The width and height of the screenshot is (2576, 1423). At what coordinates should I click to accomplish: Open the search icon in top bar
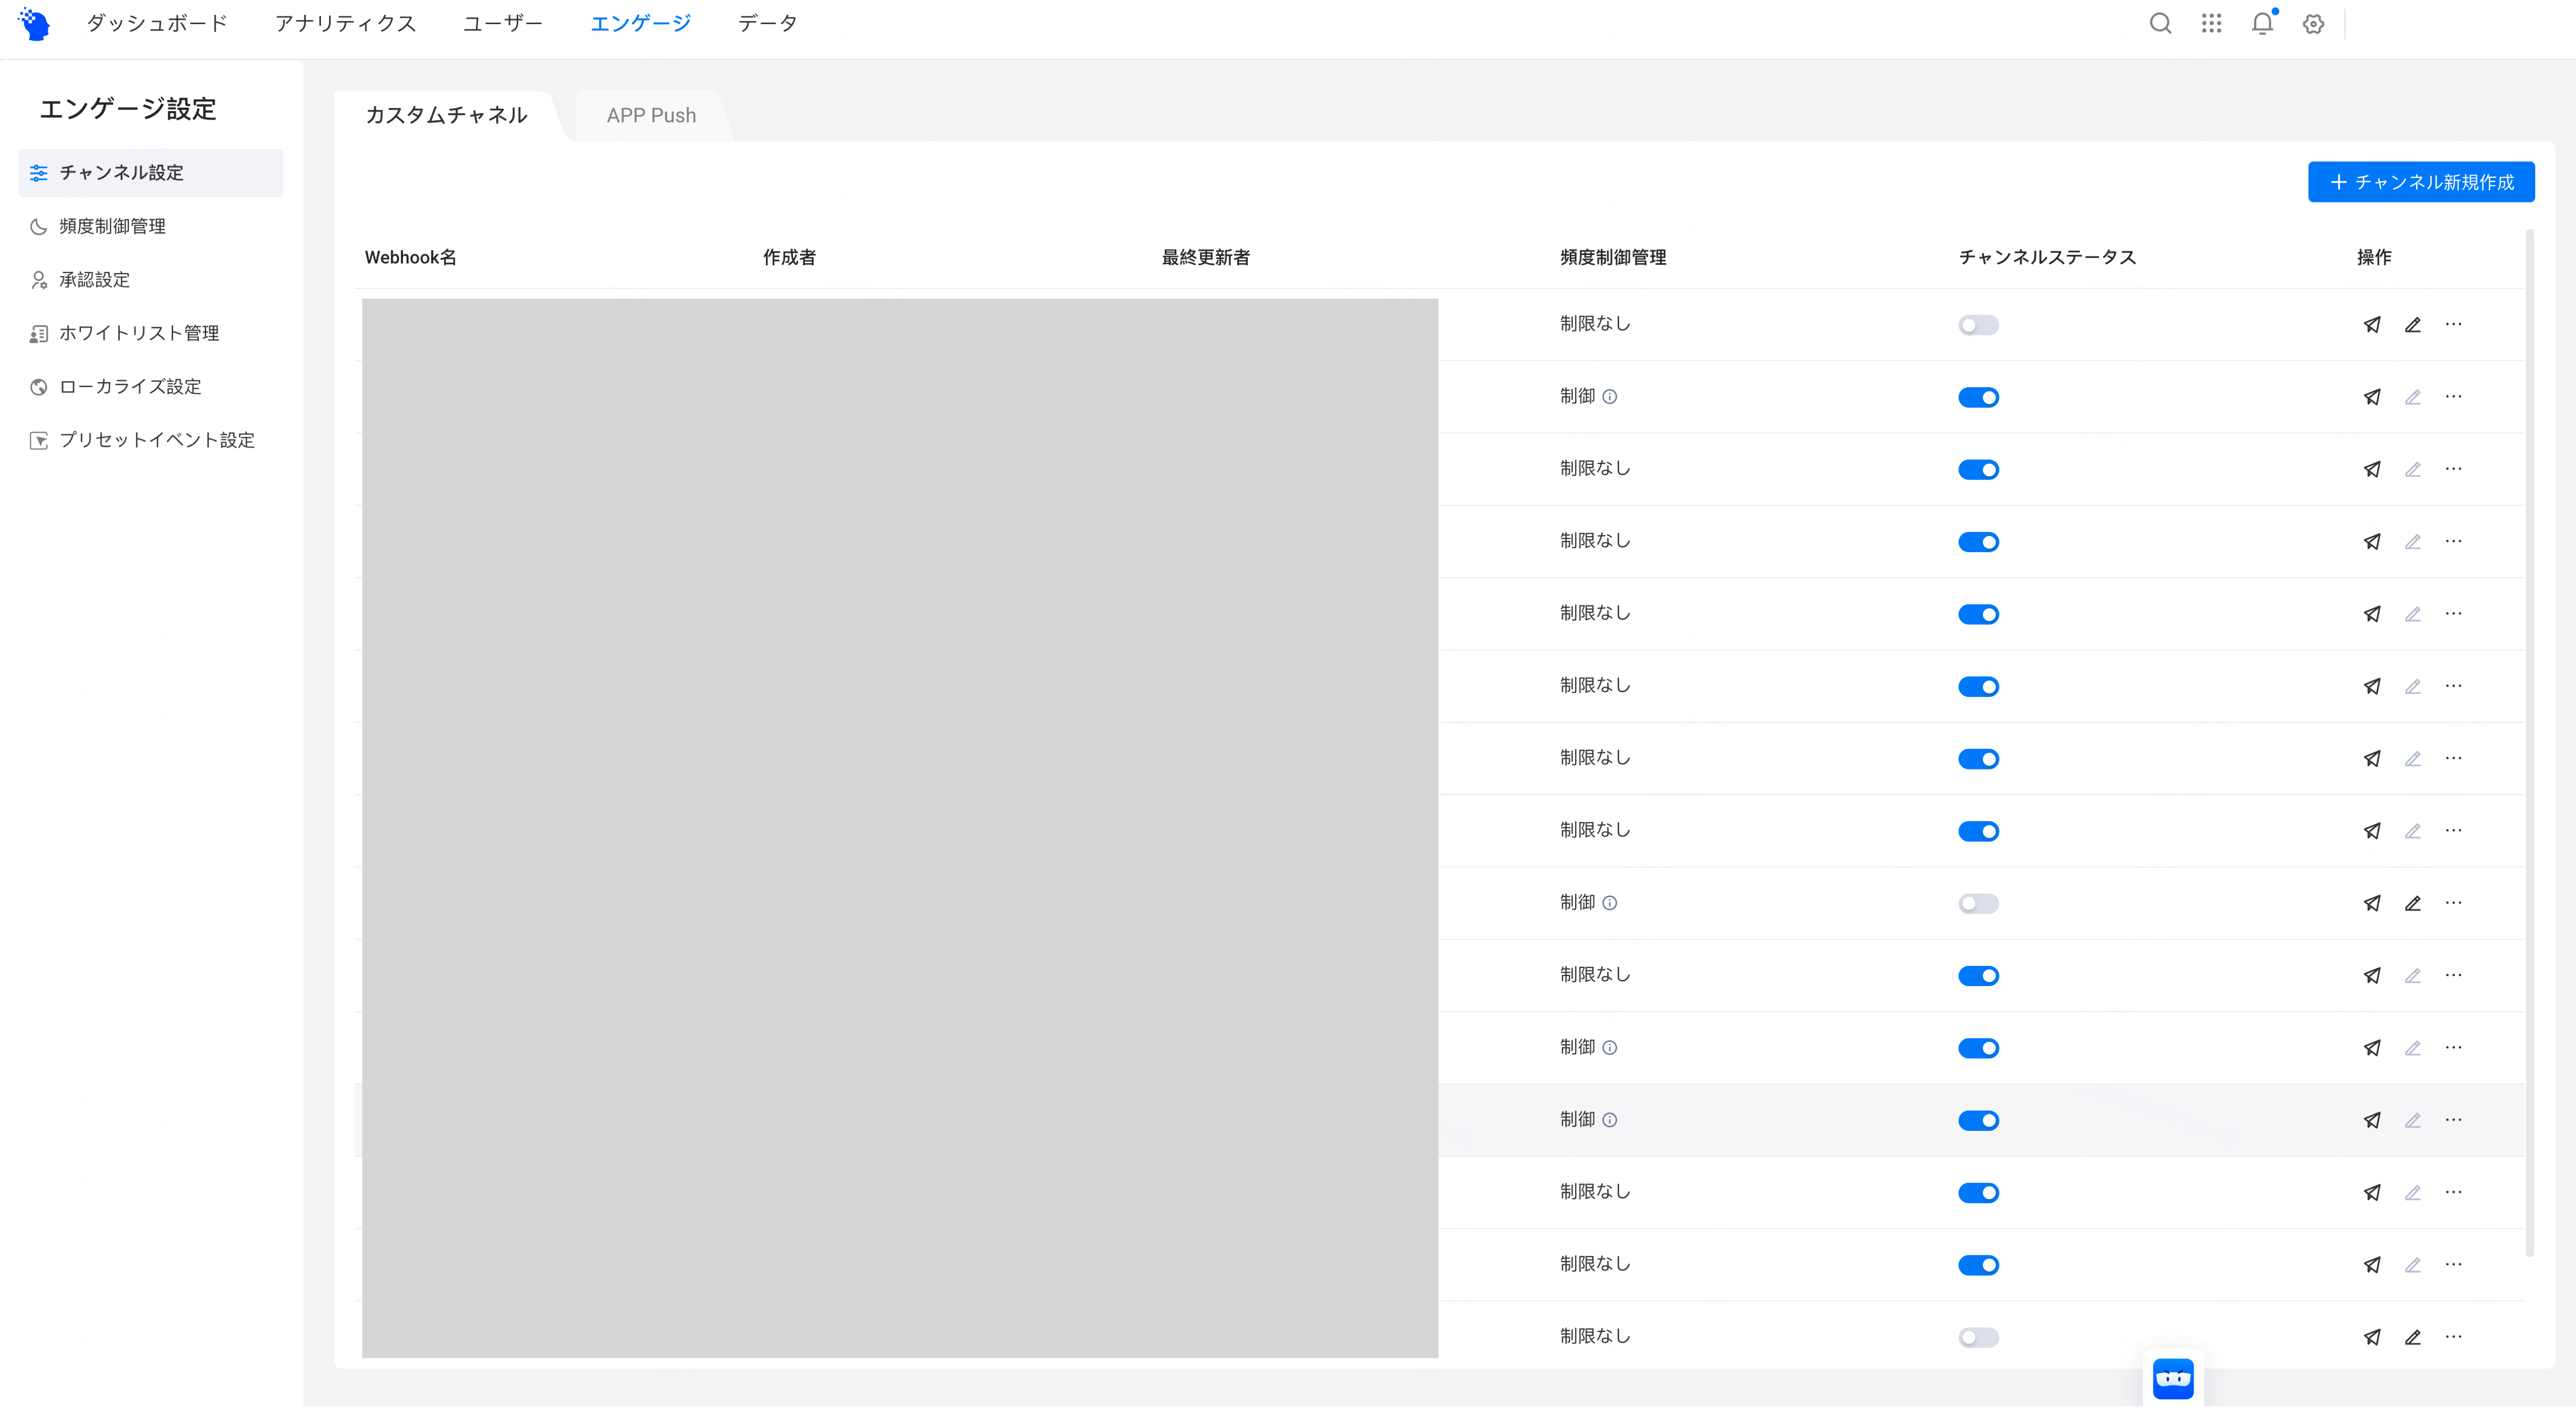click(x=2160, y=23)
